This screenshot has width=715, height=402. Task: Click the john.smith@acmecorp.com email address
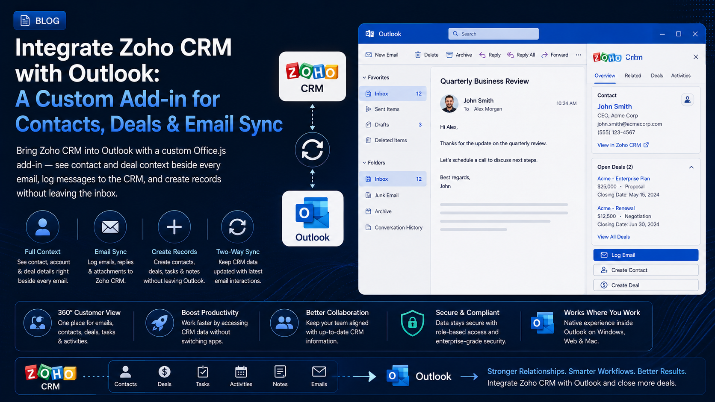pos(629,124)
